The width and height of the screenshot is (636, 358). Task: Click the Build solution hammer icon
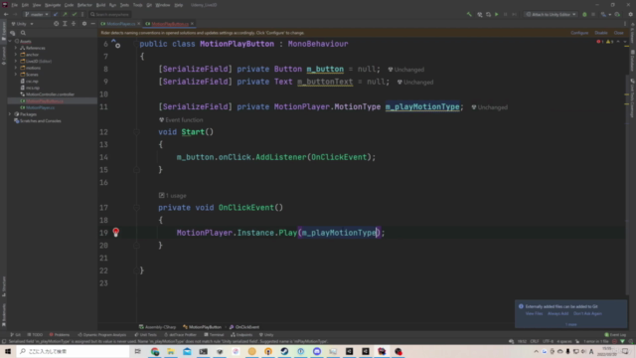(x=469, y=14)
